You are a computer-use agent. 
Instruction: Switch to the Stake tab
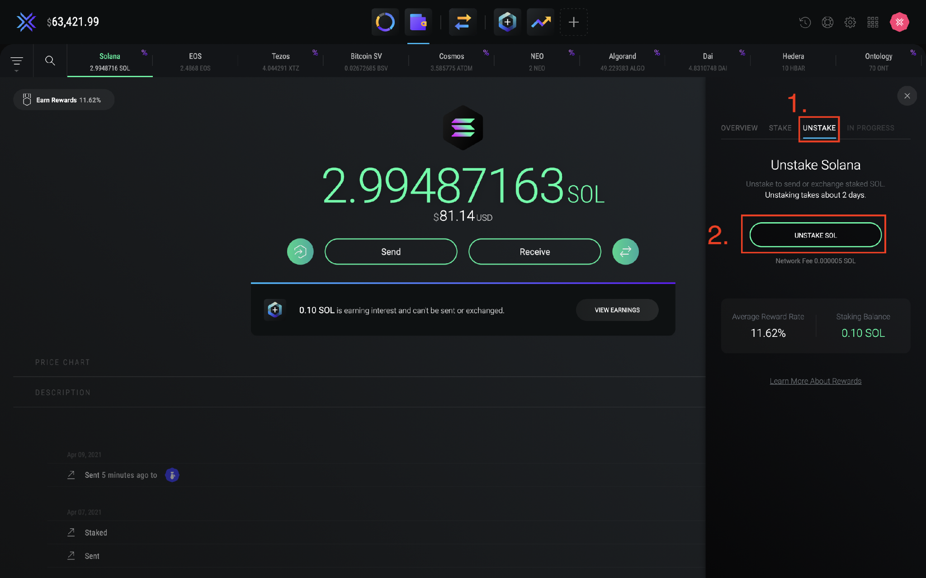point(780,128)
